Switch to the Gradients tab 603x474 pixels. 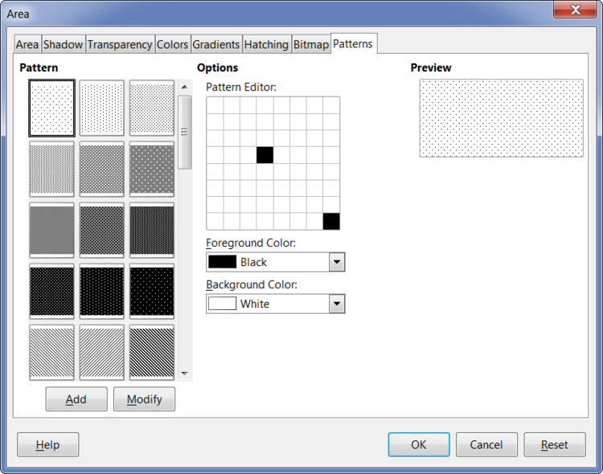215,45
